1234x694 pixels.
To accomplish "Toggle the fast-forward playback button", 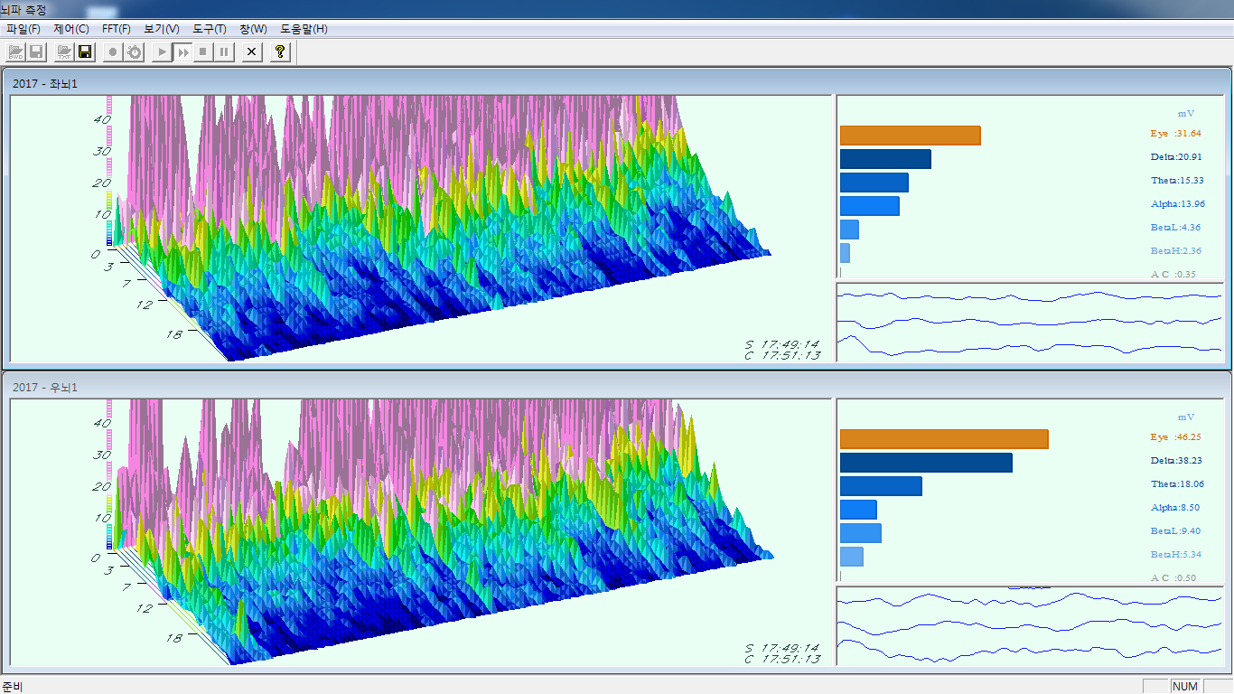I will coord(182,52).
